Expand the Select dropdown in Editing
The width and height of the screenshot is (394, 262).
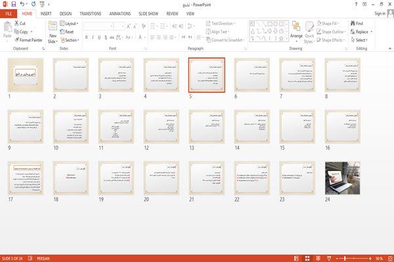click(x=359, y=40)
